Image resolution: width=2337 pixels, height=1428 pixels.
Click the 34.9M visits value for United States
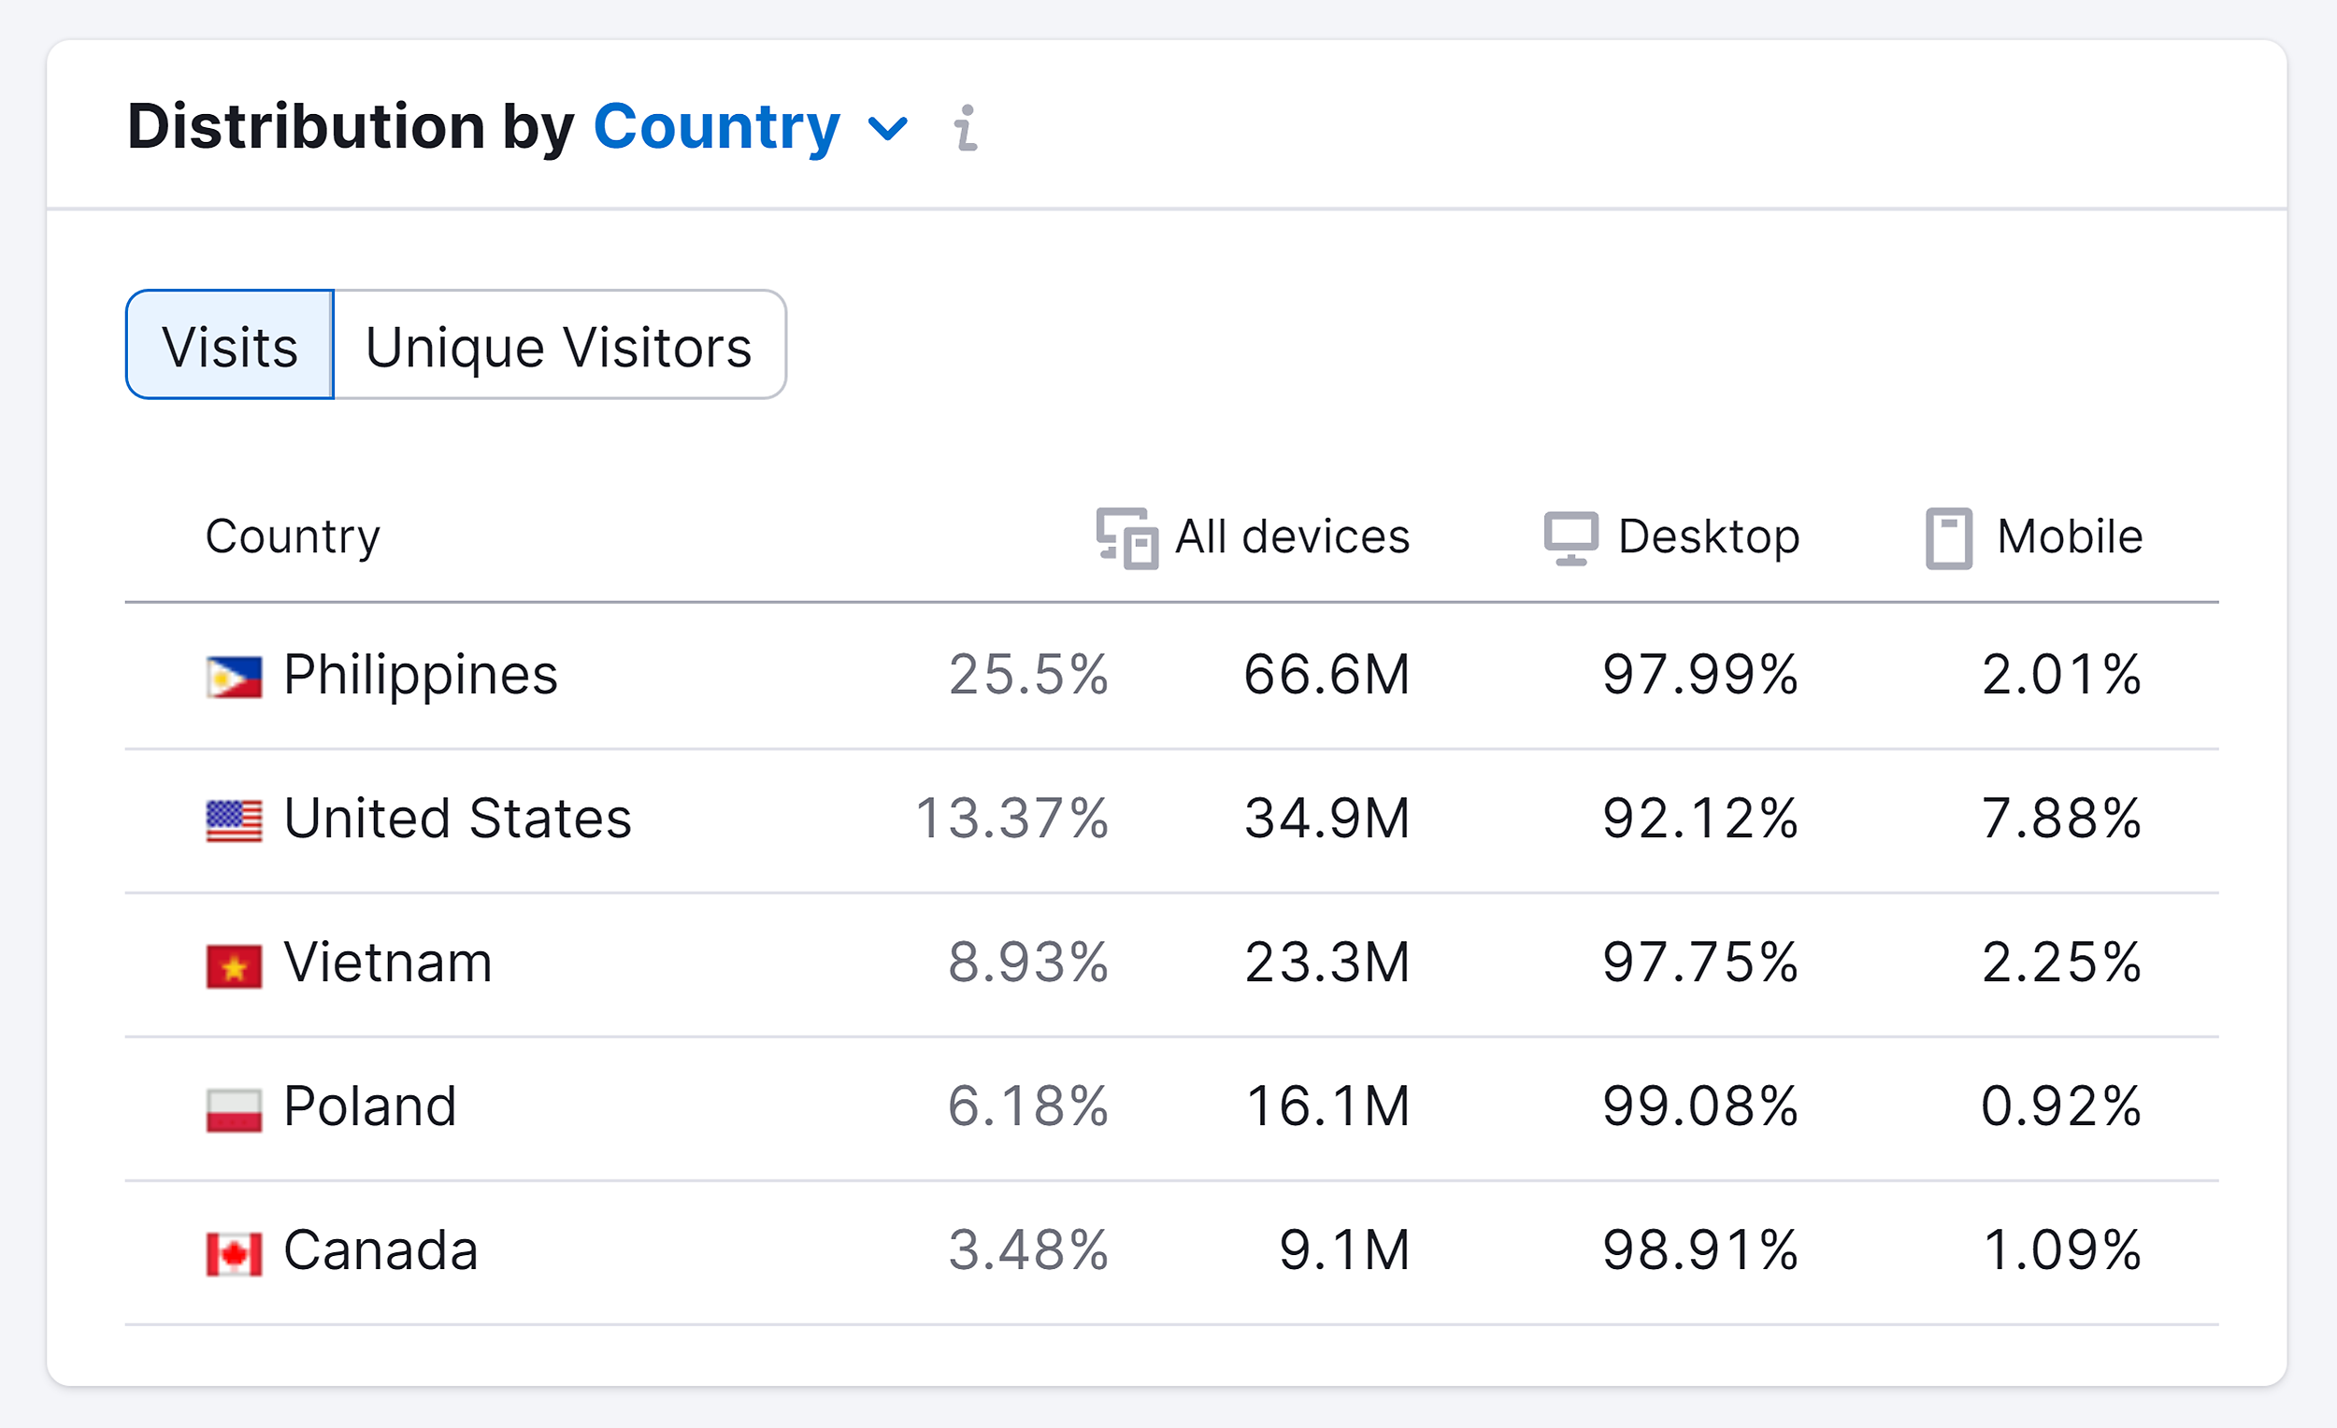pyautogui.click(x=1326, y=819)
